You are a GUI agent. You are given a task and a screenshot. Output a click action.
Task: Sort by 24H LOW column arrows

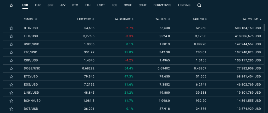pyautogui.click(x=206, y=19)
